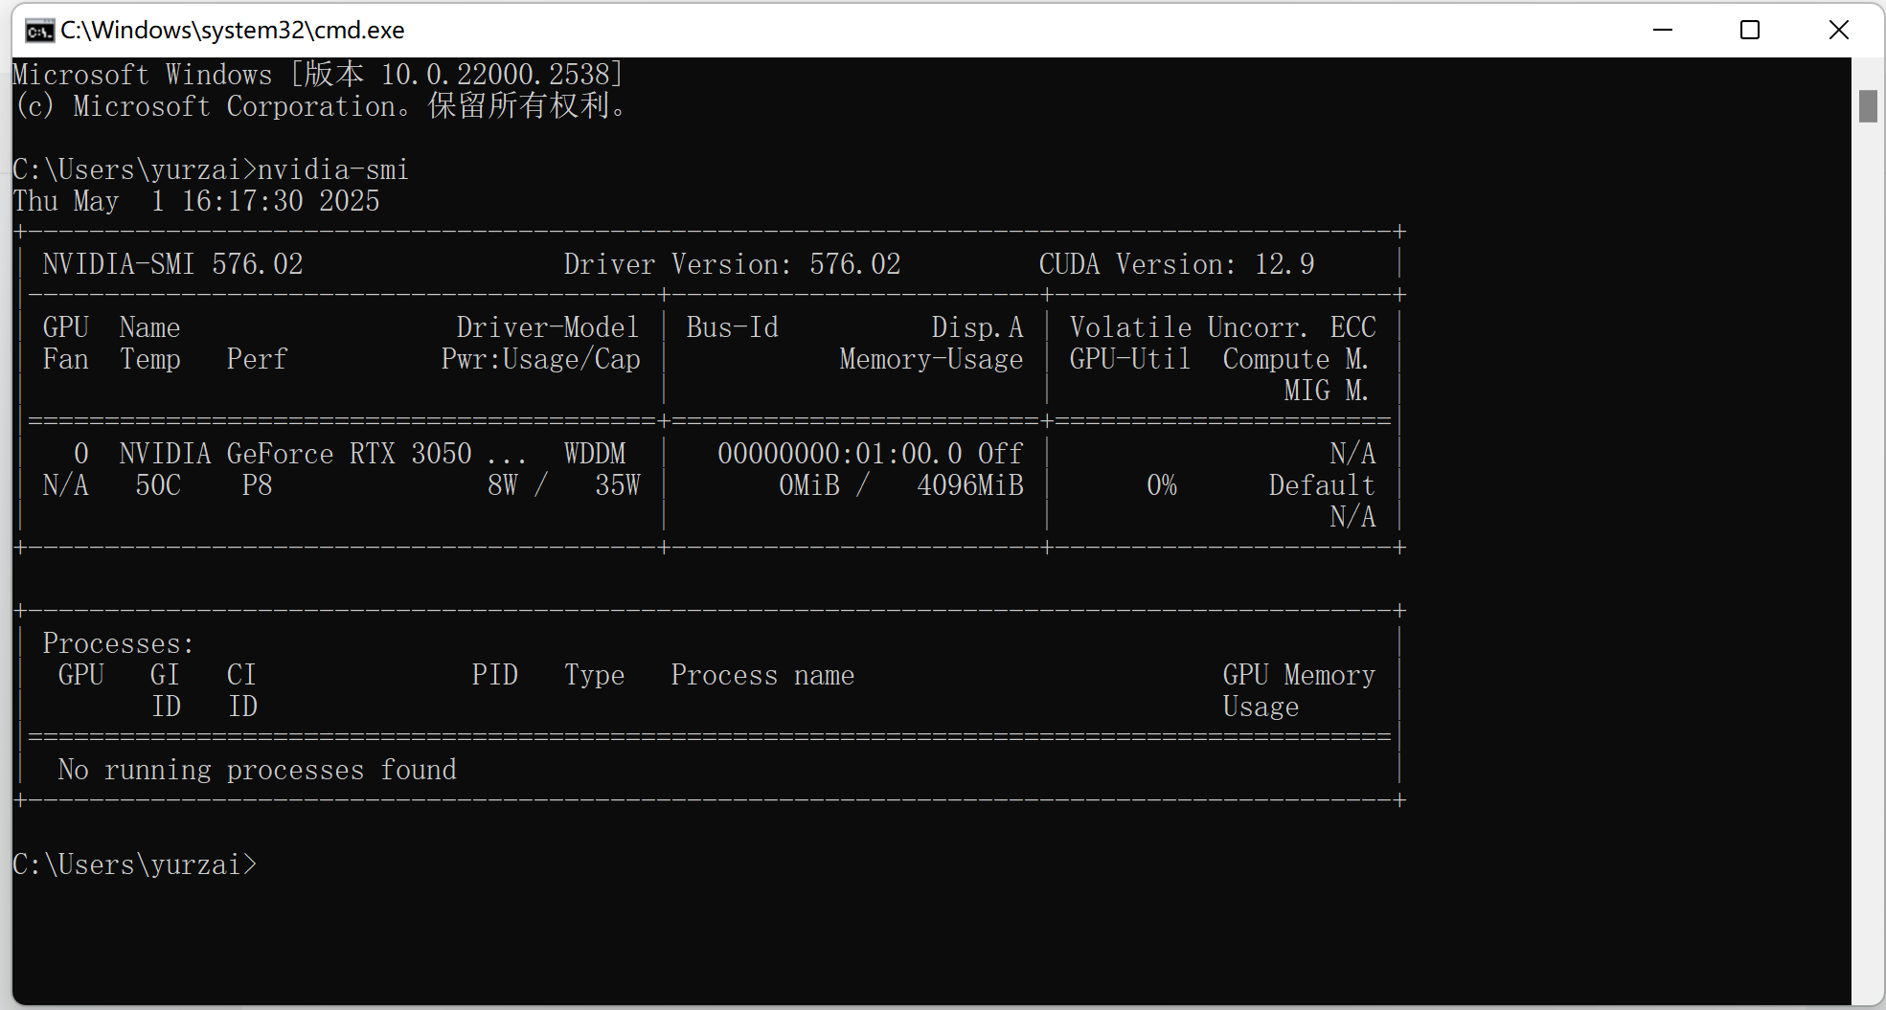1886x1010 pixels.
Task: Click the Bus-Id value 00000000:01:00.0
Action: coord(840,454)
